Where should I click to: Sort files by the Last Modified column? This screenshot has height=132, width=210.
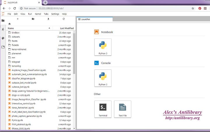(x=64, y=28)
